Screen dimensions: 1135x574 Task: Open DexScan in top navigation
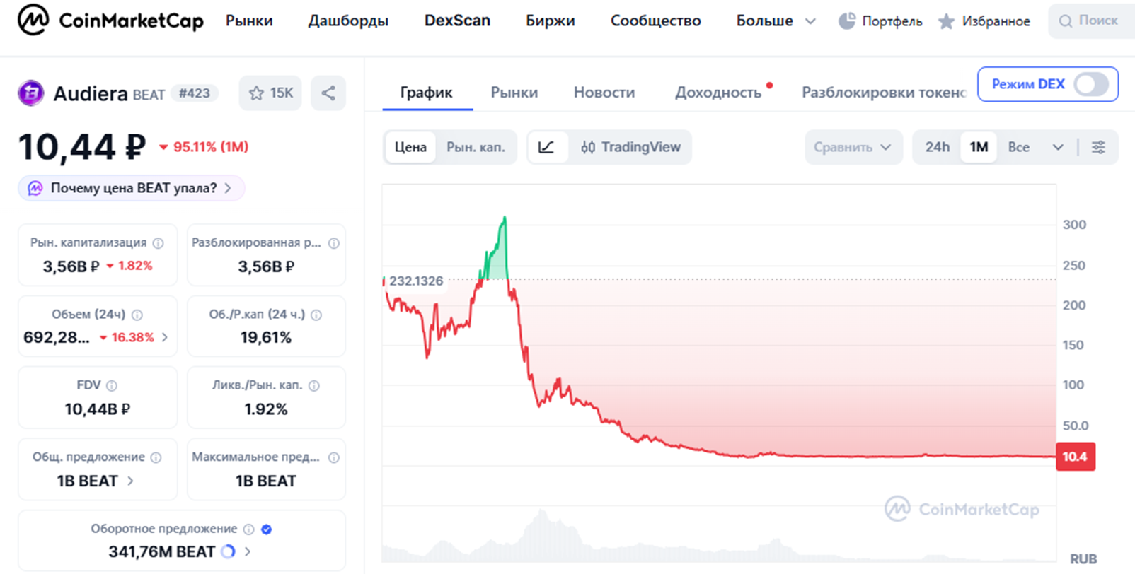pos(457,21)
